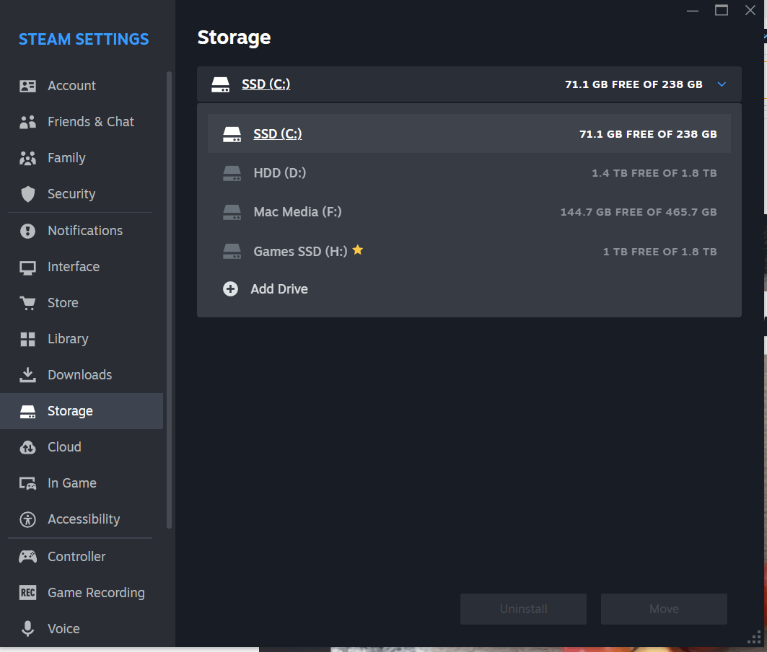
Task: Open the Downloads settings section
Action: (79, 375)
